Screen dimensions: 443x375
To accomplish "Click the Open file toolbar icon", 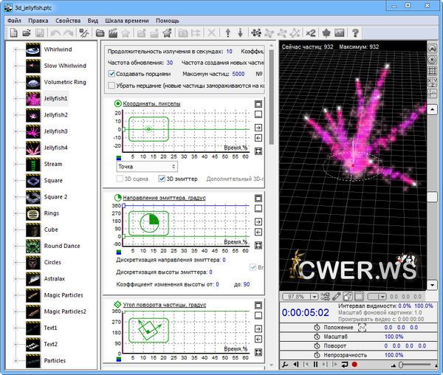I will (26, 33).
